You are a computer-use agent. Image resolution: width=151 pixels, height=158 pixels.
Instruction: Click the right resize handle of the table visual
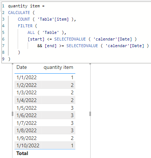(x=90, y=114)
